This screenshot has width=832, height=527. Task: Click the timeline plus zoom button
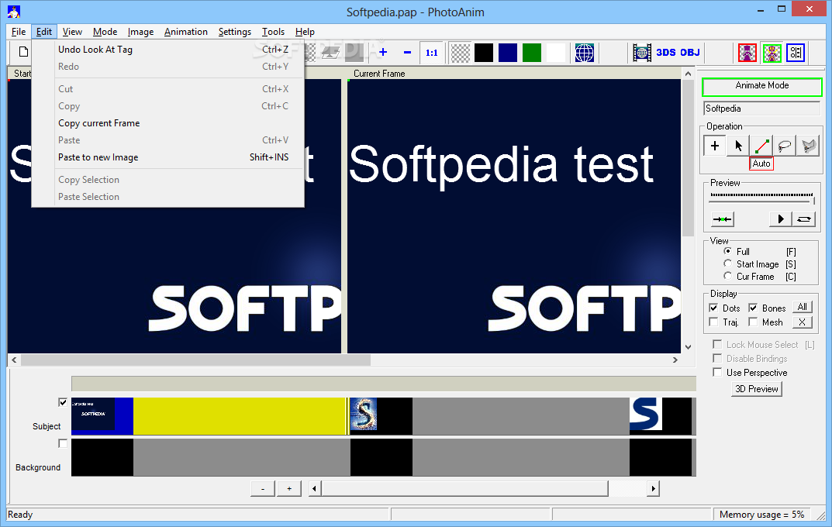(x=289, y=488)
